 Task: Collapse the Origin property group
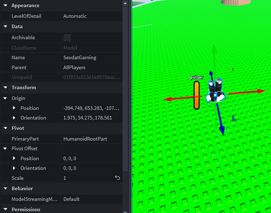coord(5,98)
